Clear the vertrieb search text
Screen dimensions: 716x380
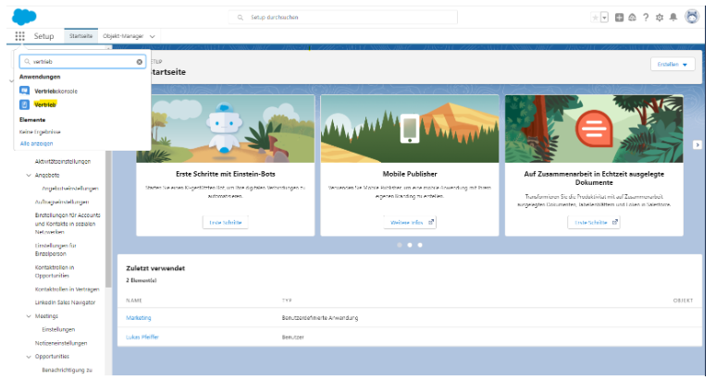(x=141, y=62)
